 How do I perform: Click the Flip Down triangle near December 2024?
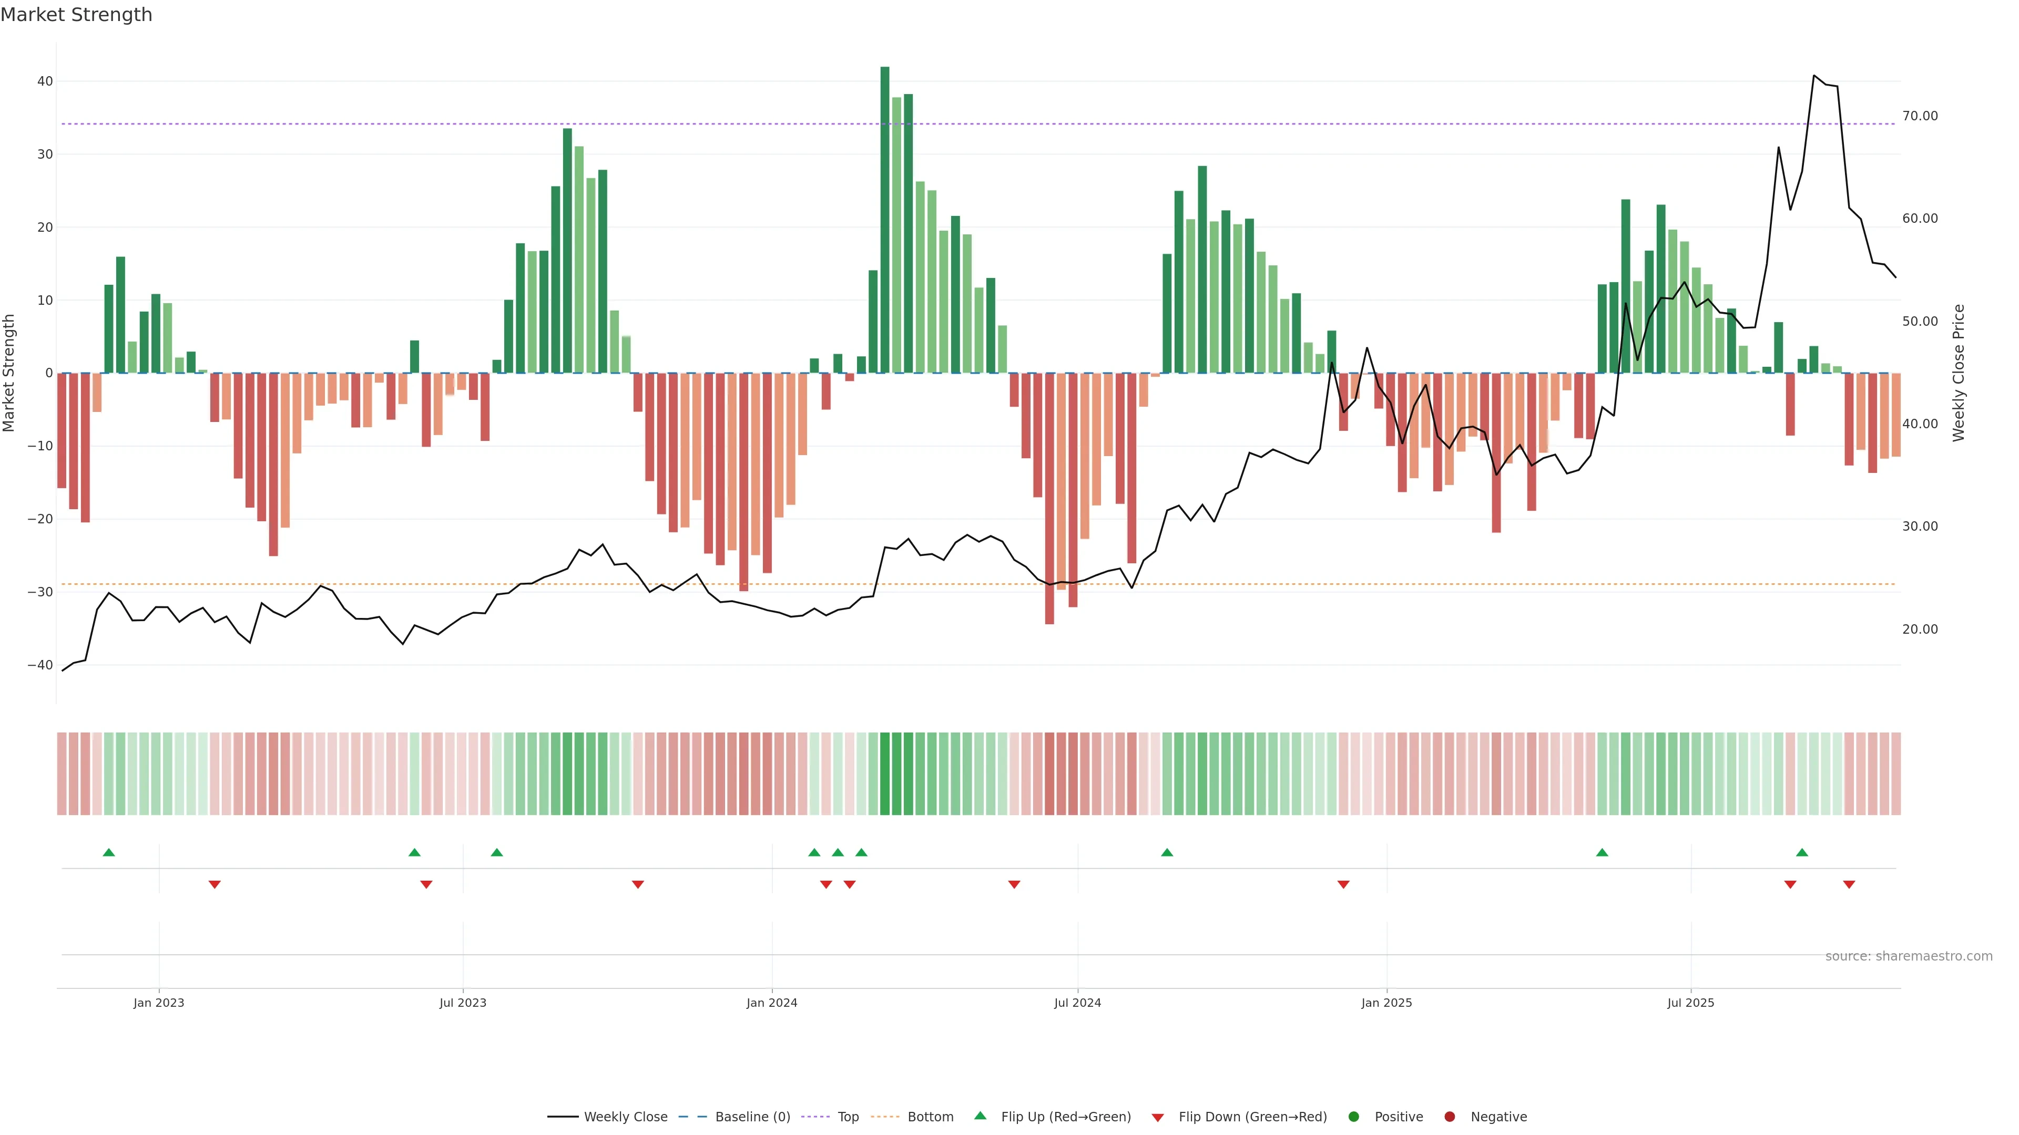pyautogui.click(x=1343, y=884)
